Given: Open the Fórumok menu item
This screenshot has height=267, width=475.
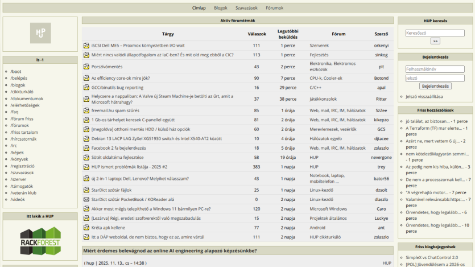Looking at the screenshot, I should [x=274, y=8].
